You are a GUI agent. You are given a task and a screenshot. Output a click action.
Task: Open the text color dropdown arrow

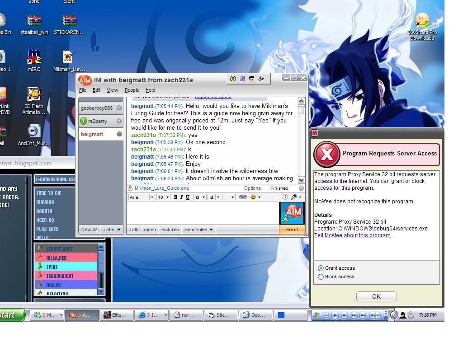[203, 197]
